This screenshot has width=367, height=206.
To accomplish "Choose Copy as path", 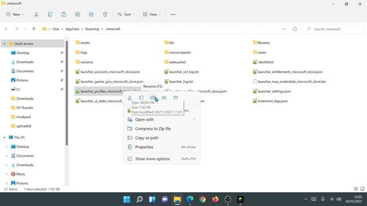I will [162, 138].
